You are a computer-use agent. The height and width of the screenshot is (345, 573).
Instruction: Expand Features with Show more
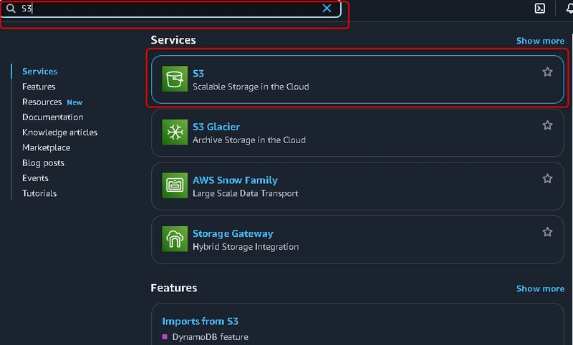pyautogui.click(x=540, y=288)
